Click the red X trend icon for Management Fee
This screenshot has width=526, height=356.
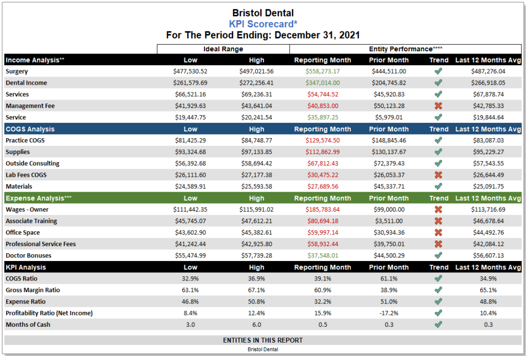pos(438,106)
